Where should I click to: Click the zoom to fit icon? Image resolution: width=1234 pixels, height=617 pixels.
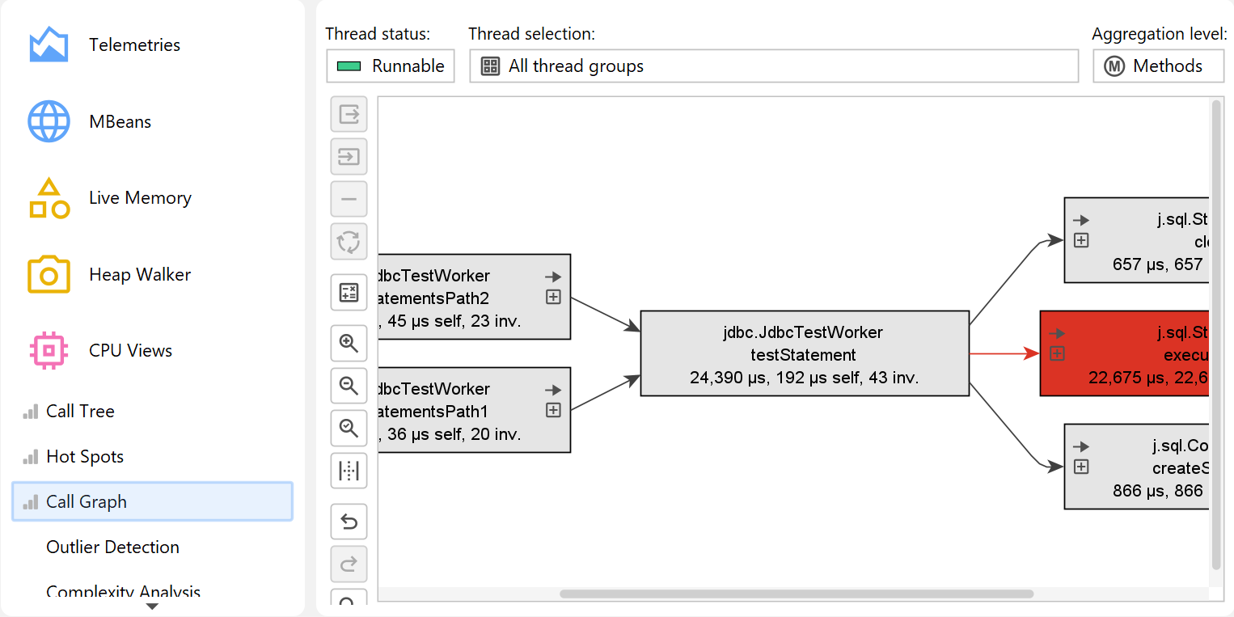[349, 428]
